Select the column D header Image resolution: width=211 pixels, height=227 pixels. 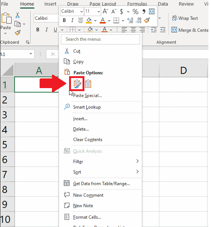(183, 70)
